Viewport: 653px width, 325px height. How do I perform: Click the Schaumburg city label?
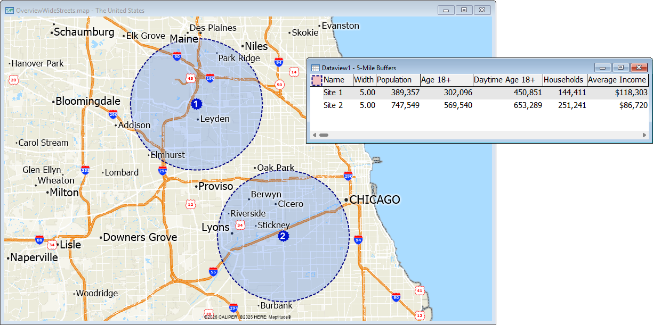pyautogui.click(x=84, y=32)
